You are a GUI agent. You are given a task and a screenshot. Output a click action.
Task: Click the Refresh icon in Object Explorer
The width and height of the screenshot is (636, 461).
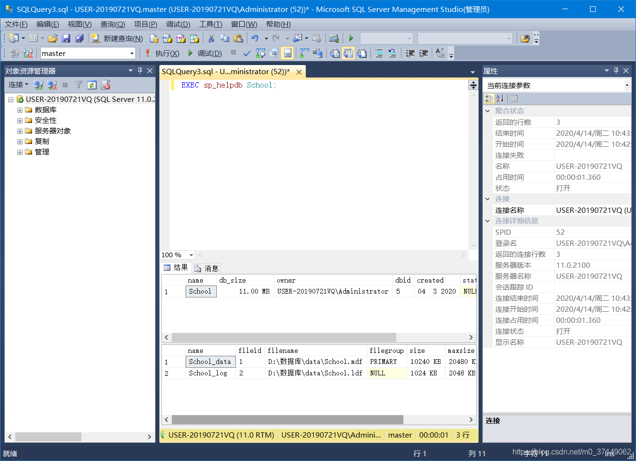pos(92,85)
